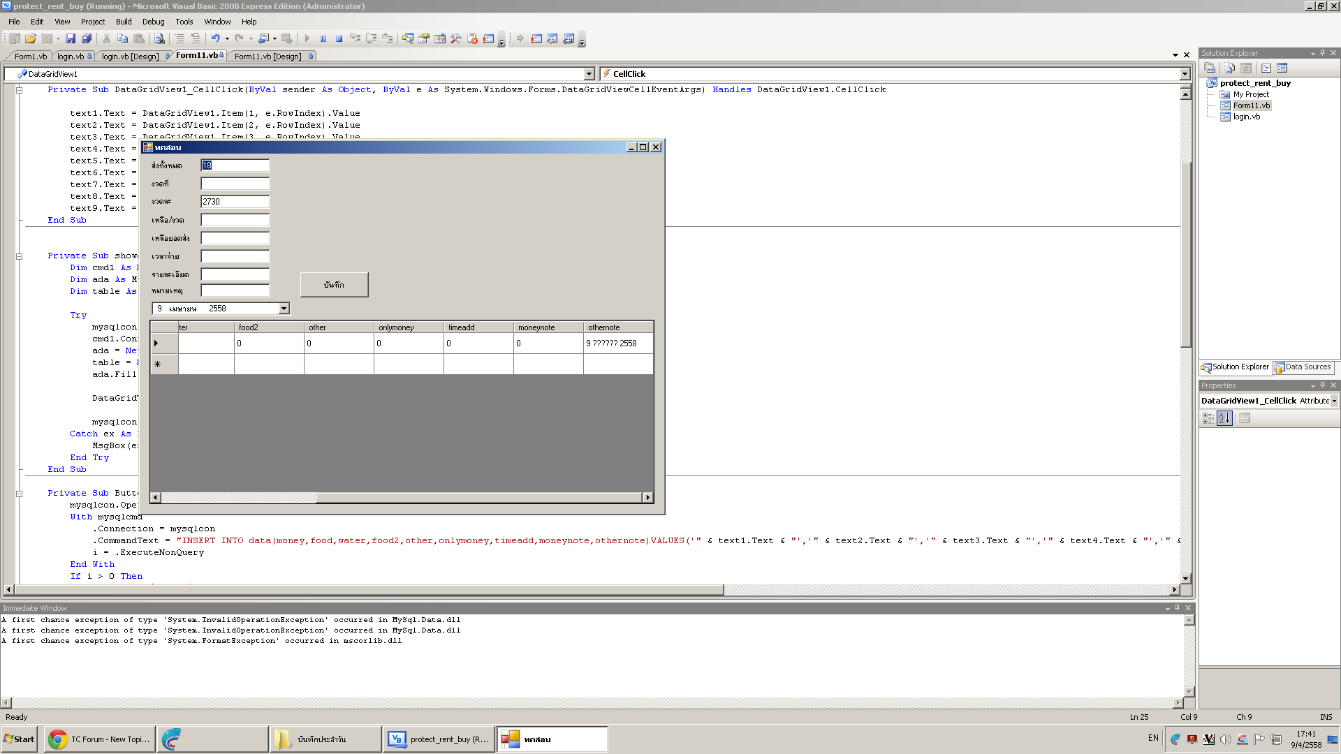Expand the CellClick method dropdown
The width and height of the screenshot is (1341, 754).
1185,74
